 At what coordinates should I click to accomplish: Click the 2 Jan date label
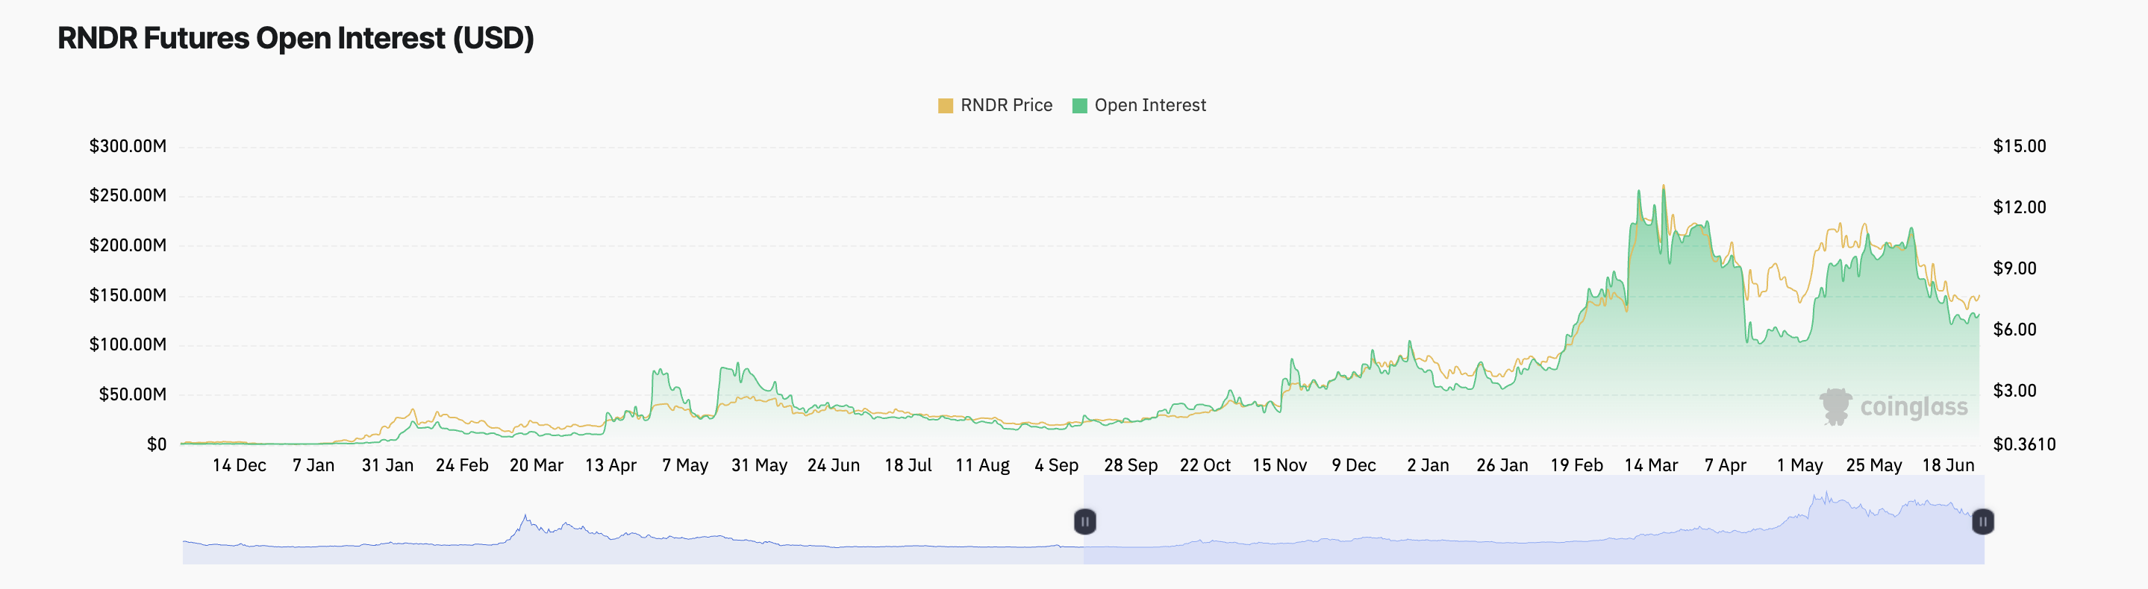click(1429, 466)
